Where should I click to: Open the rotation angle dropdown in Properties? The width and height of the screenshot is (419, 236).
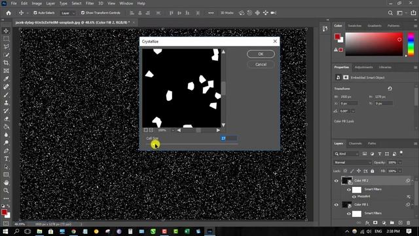pos(353,111)
